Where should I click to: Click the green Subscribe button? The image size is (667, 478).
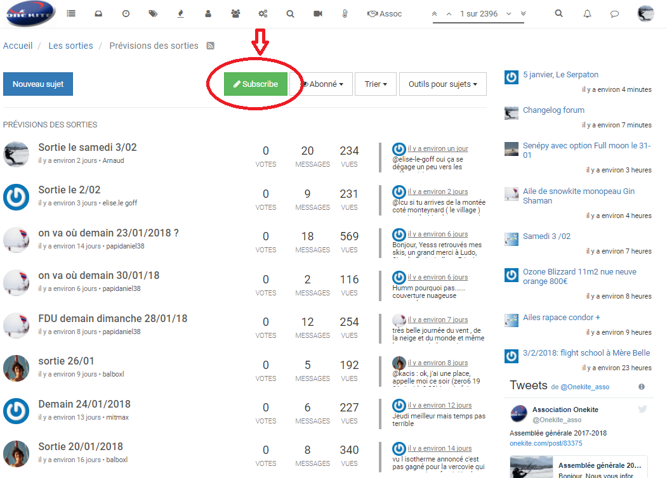point(256,84)
